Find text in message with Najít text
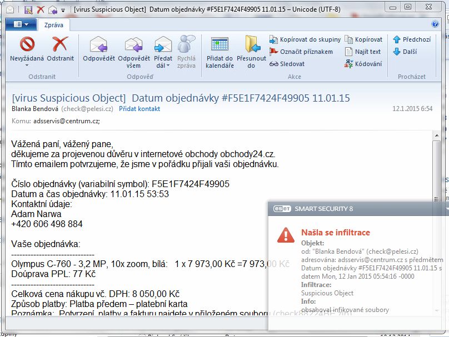This screenshot has height=337, width=449. click(x=362, y=52)
